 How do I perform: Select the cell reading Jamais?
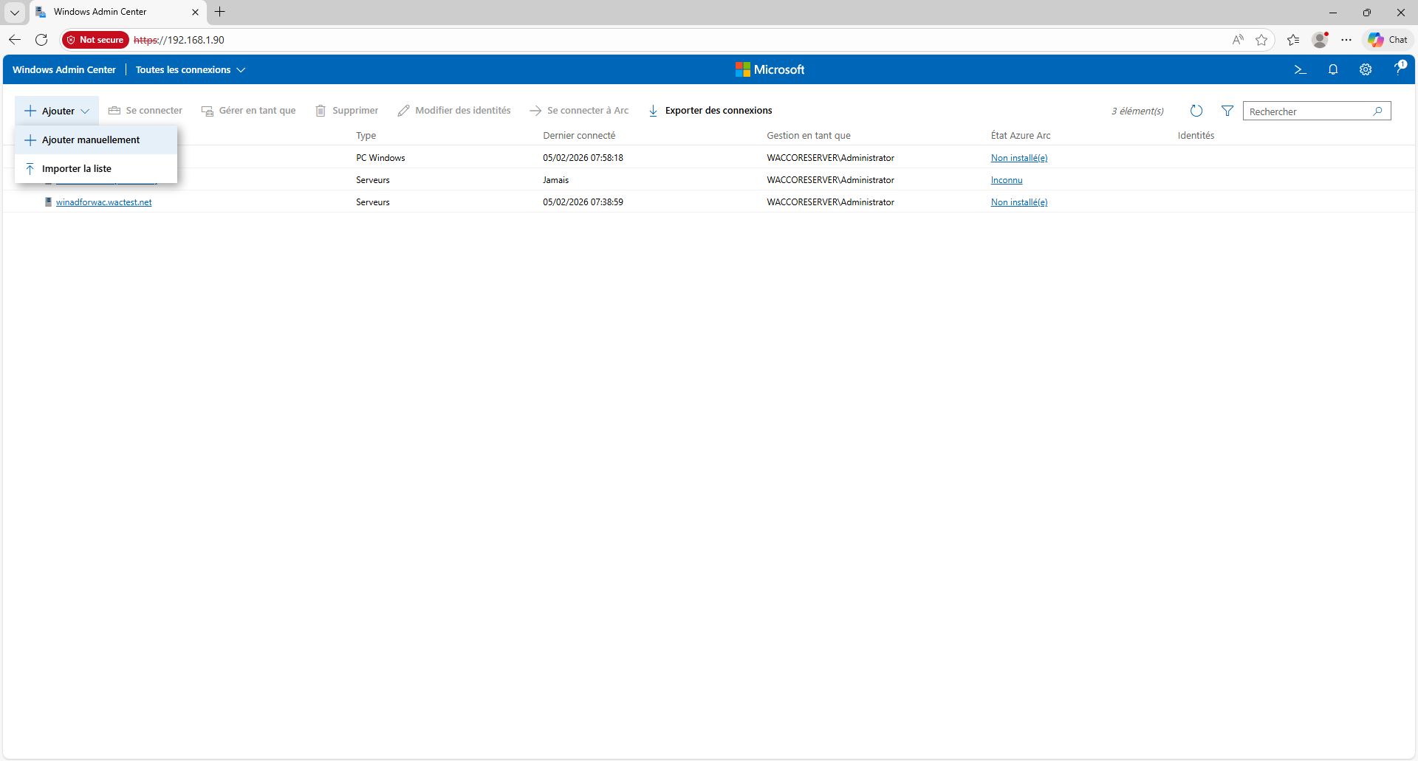coord(556,180)
